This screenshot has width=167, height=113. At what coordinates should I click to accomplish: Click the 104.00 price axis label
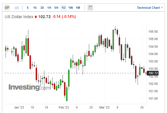153,54
